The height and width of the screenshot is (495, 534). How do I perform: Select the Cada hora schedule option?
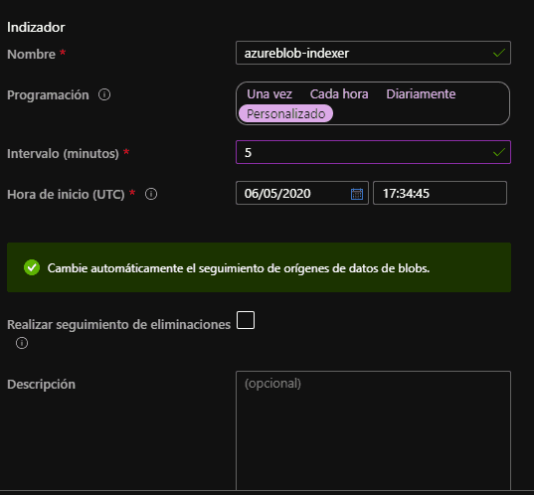tap(339, 94)
